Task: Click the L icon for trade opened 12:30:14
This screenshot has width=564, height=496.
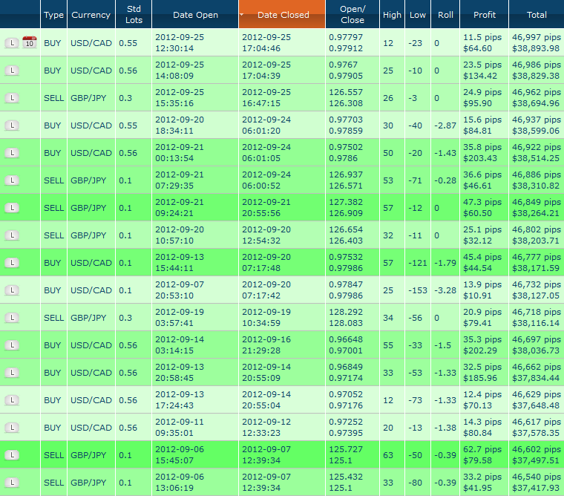Action: [x=12, y=43]
